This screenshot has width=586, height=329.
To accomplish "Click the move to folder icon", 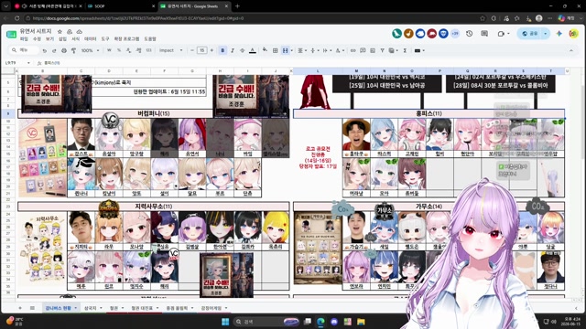I will pos(70,32).
